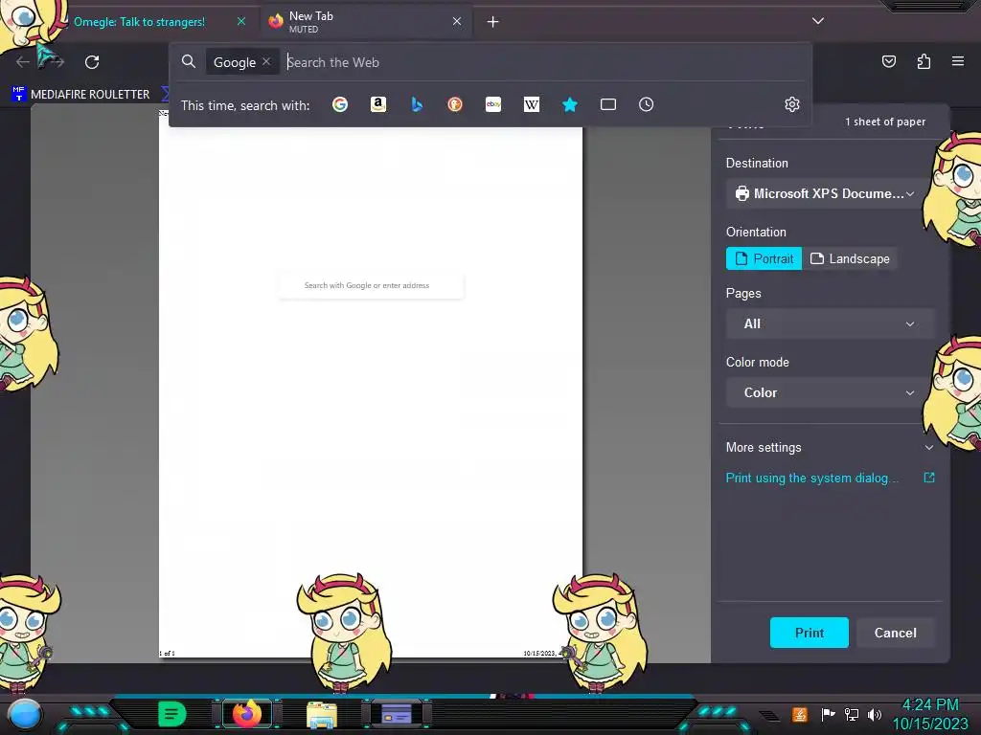Screen dimensions: 981x735
Task: Open the Firefox application menu
Action: click(x=958, y=61)
